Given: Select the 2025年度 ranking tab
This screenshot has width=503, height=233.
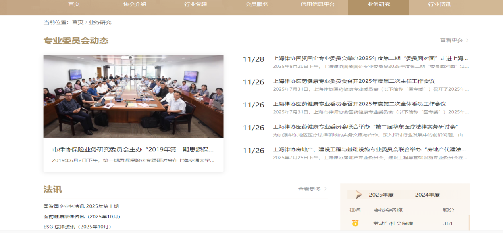Looking at the screenshot, I should pyautogui.click(x=381, y=195).
